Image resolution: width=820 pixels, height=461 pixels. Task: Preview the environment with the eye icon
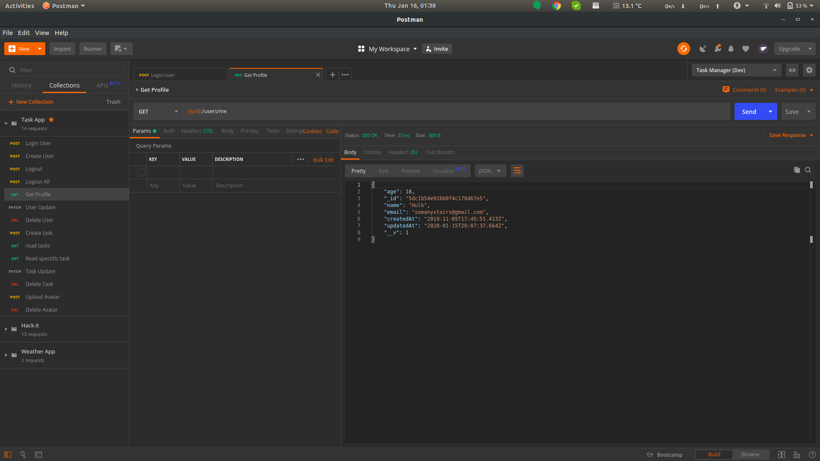click(792, 70)
